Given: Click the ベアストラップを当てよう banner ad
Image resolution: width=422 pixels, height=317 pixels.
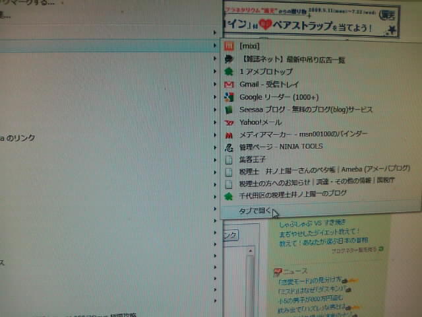Looking at the screenshot, I should (311, 20).
